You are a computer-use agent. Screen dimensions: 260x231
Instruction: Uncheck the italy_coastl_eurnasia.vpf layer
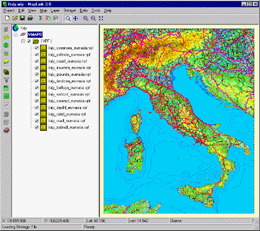[x=36, y=61]
